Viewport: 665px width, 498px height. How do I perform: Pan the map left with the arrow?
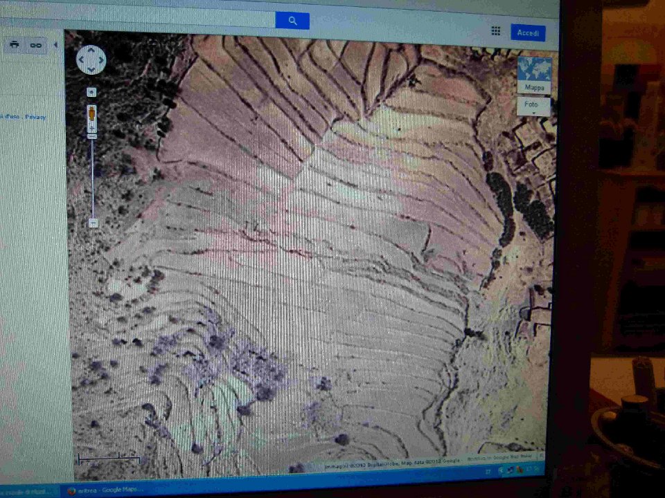click(x=81, y=59)
